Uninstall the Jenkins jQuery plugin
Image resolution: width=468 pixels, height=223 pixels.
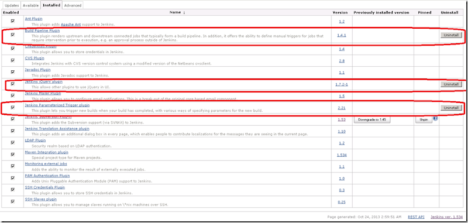pos(451,84)
